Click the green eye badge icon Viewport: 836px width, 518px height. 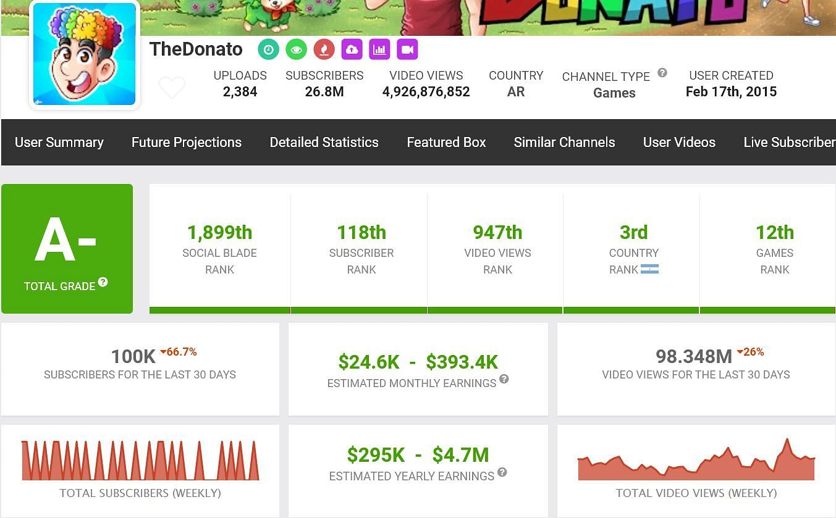pos(296,49)
